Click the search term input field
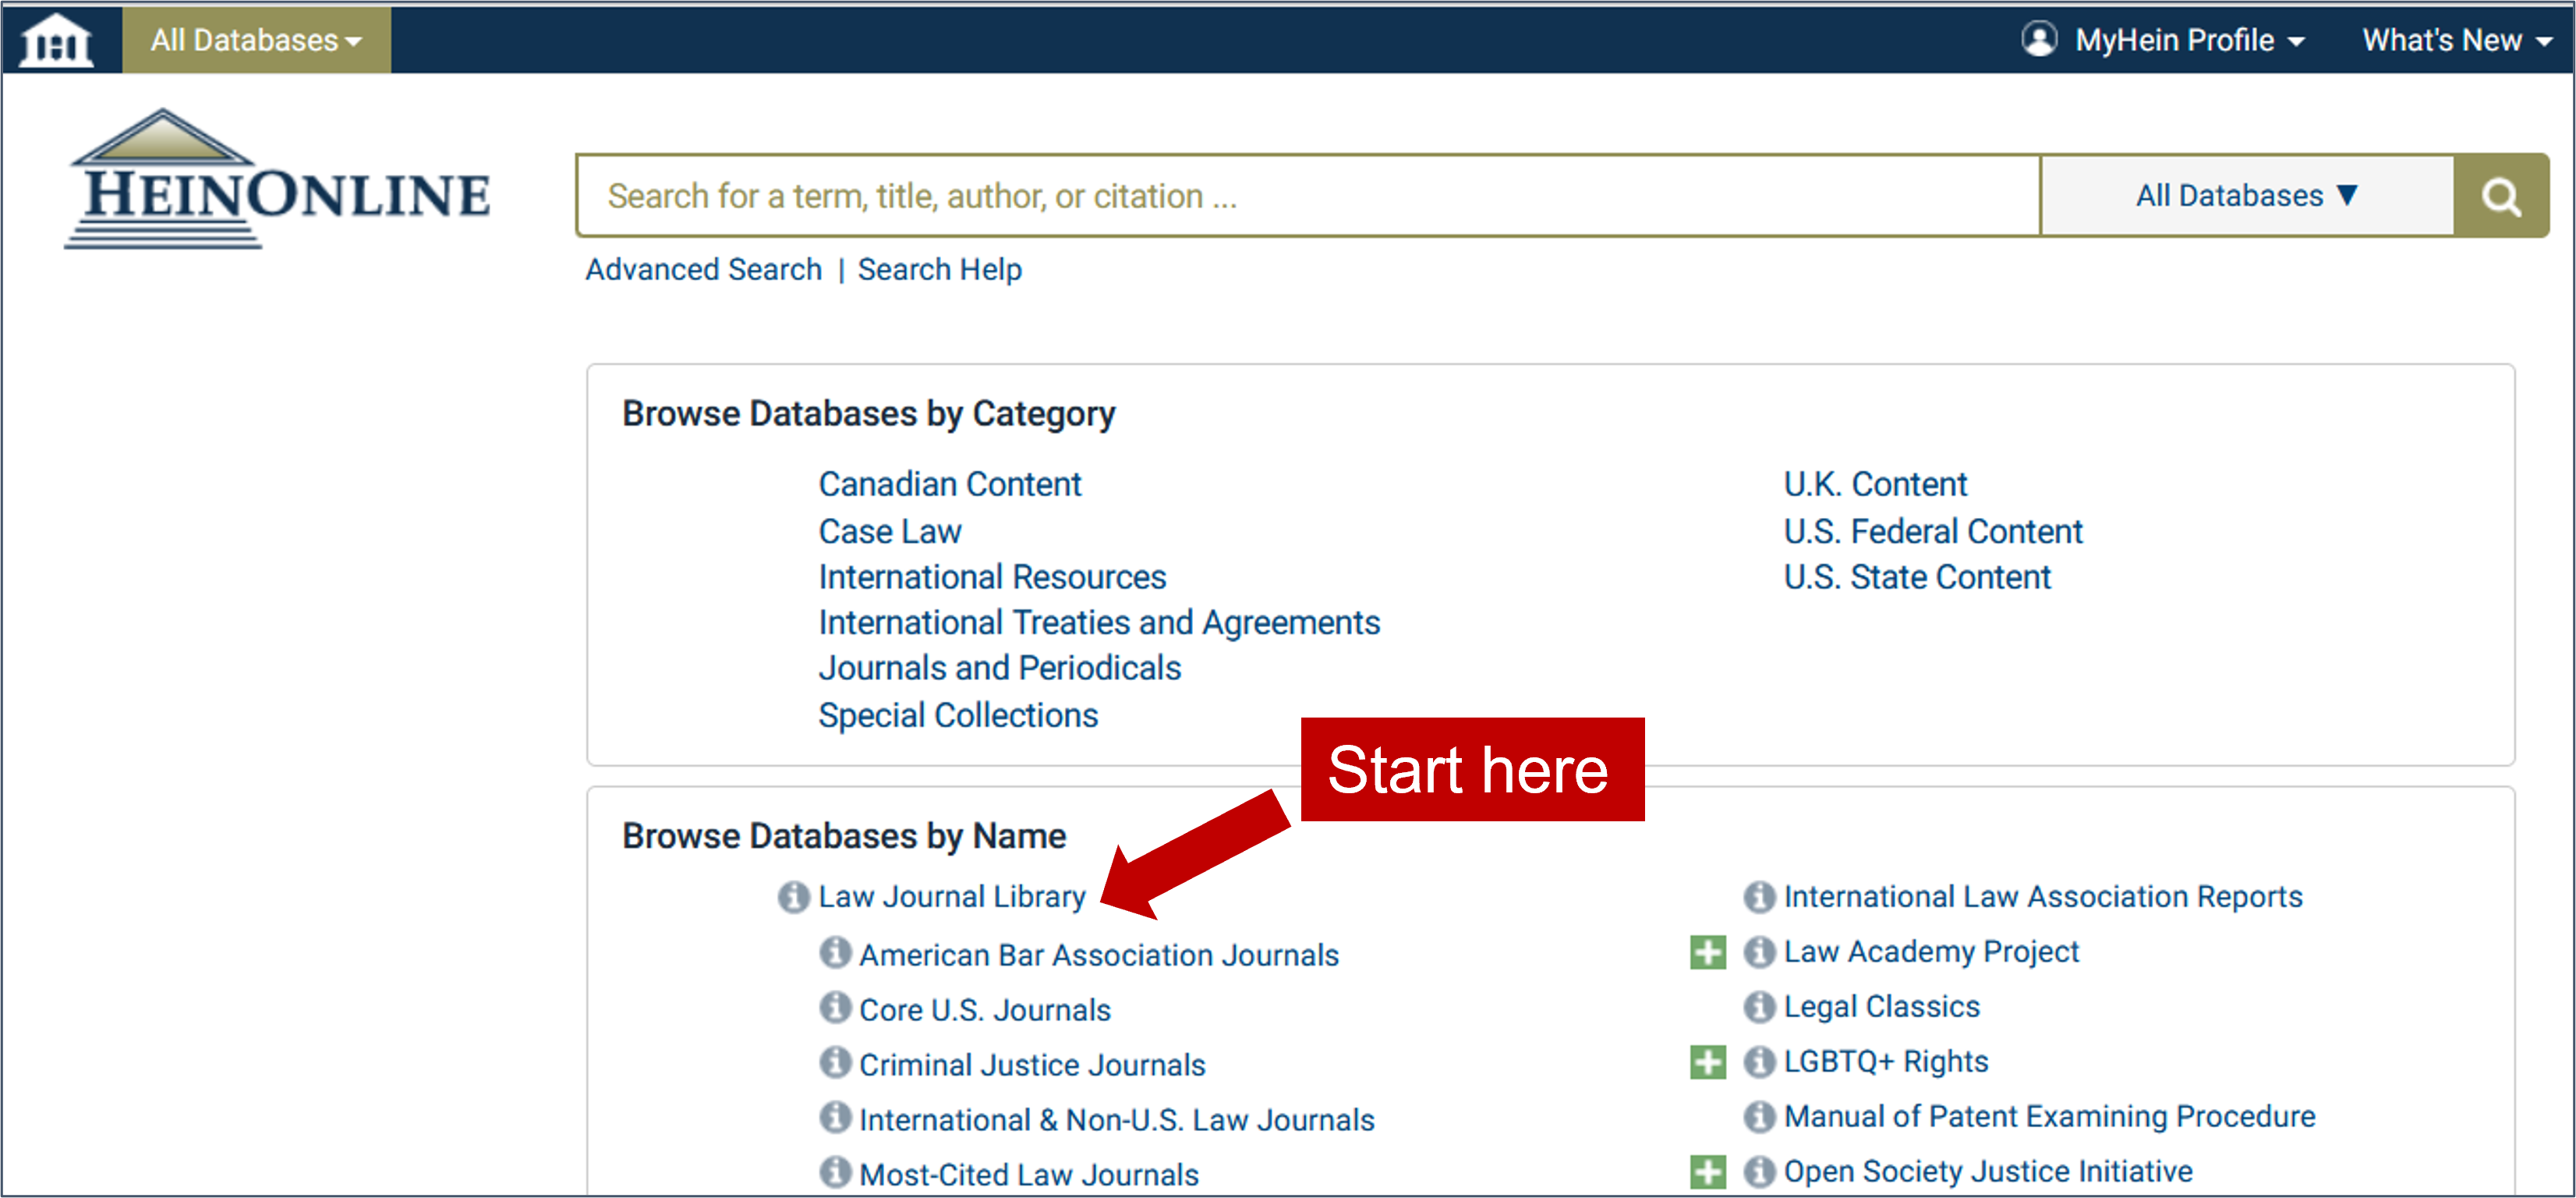The height and width of the screenshot is (1198, 2576). click(1308, 196)
